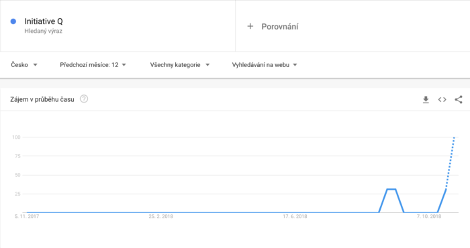The image size is (470, 248).
Task: Click the small plateau on the line chart
Action: (391, 190)
